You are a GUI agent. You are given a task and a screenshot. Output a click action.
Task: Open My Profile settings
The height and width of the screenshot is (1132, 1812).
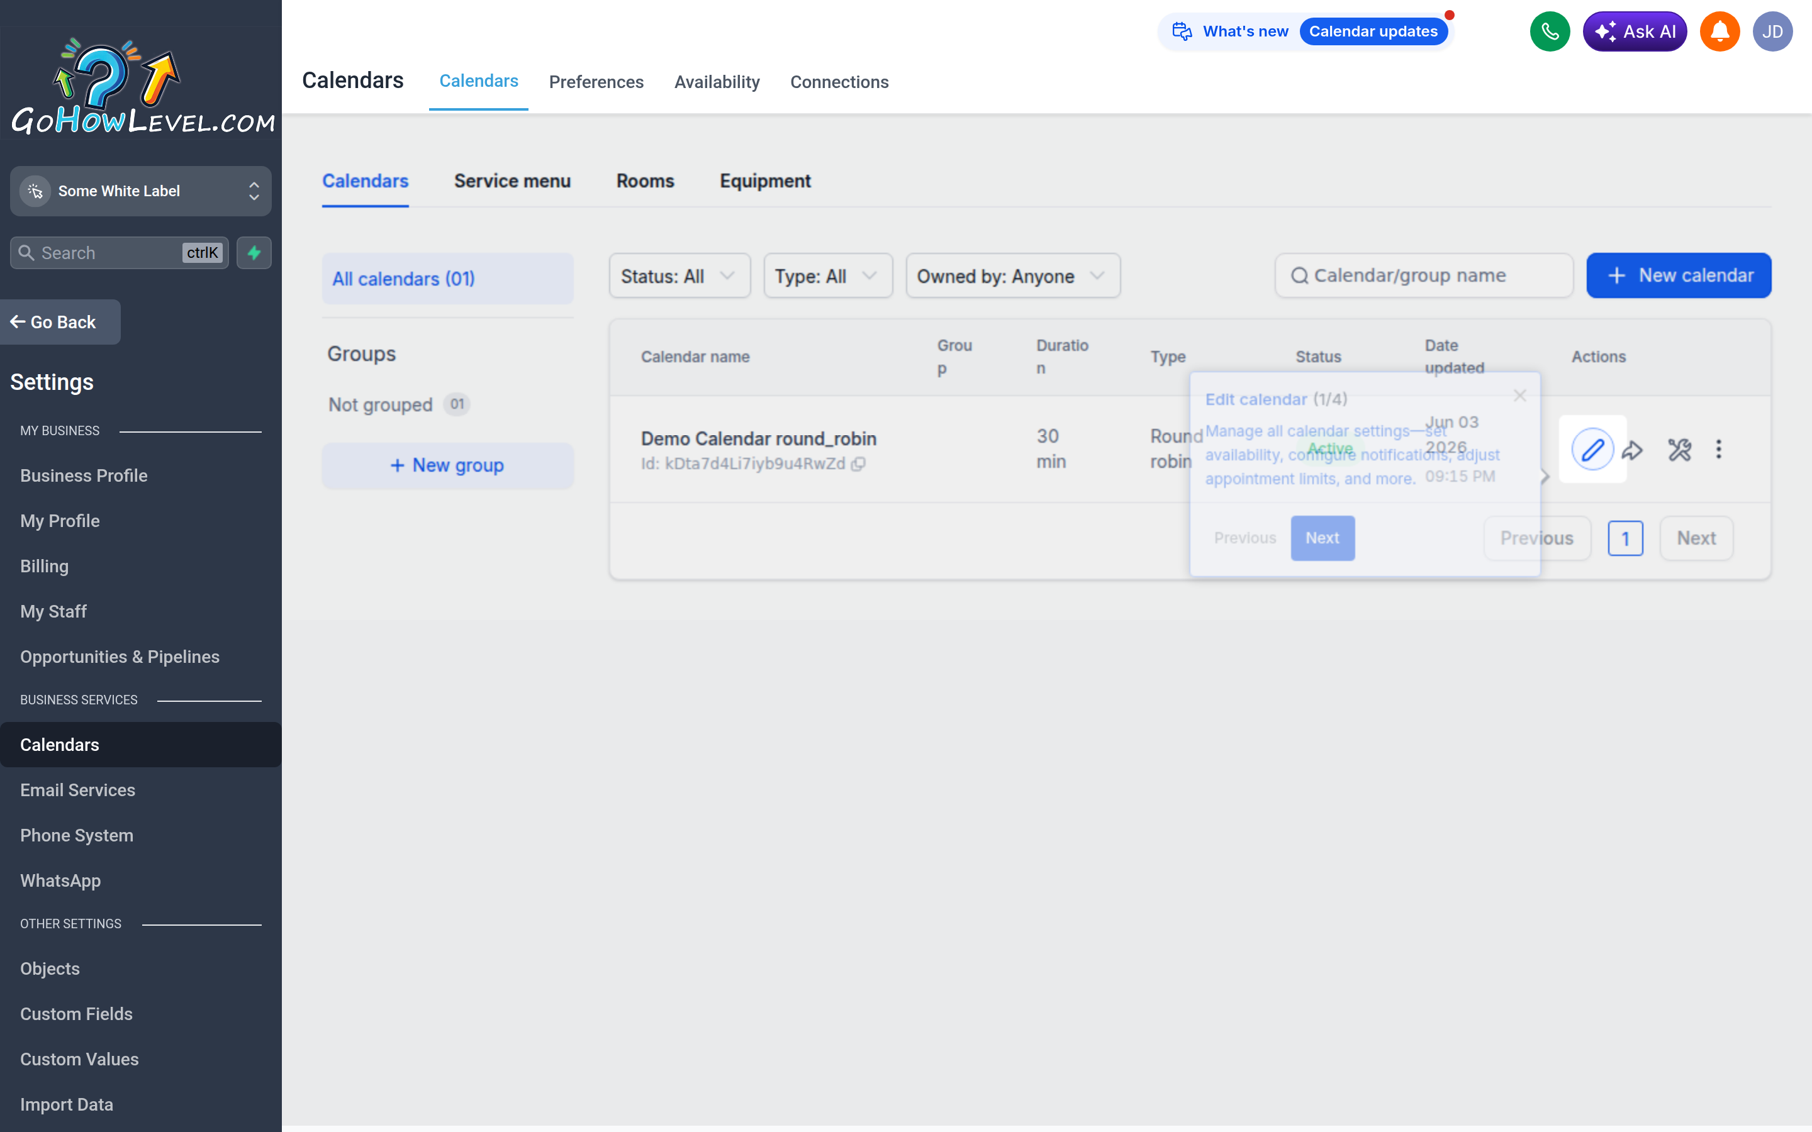point(60,521)
